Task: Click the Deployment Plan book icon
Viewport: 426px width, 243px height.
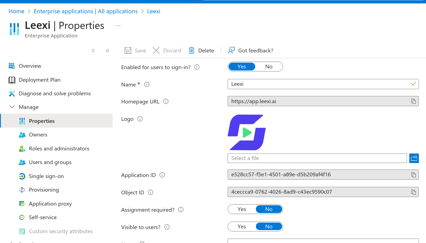Action: pyautogui.click(x=12, y=80)
